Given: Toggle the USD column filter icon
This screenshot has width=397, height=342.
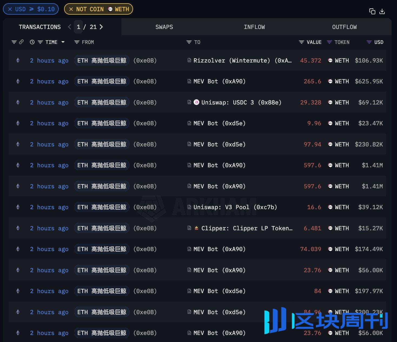Looking at the screenshot, I should click(x=369, y=42).
